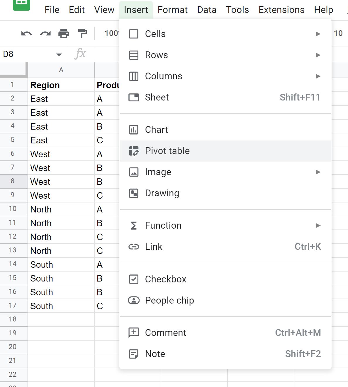Insert a Checkbox
The height and width of the screenshot is (387, 348).
click(x=165, y=279)
